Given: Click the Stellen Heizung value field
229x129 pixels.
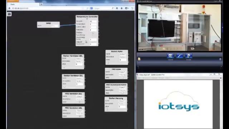Looking at the screenshot, I should point(122,107).
